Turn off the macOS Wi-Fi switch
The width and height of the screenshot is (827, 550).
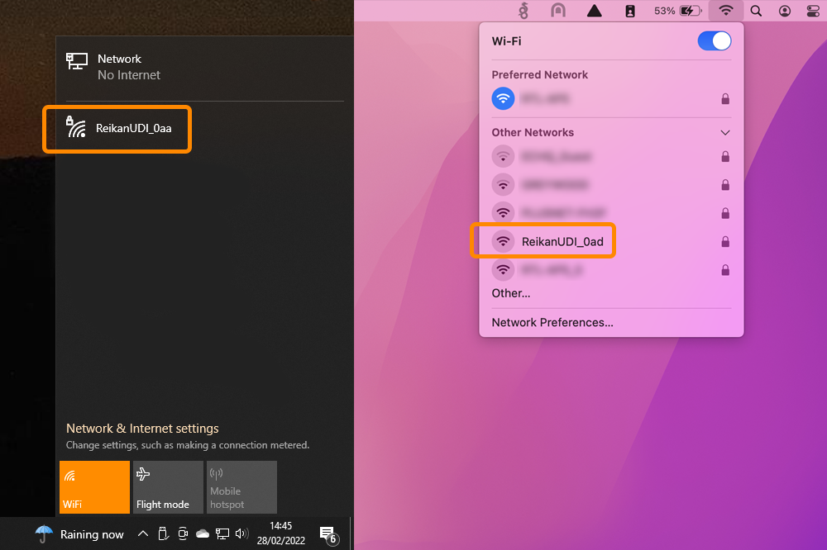pyautogui.click(x=715, y=41)
